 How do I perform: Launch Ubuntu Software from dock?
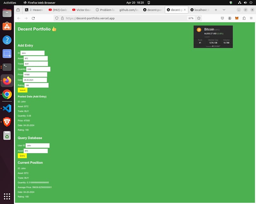pyautogui.click(x=7, y=26)
